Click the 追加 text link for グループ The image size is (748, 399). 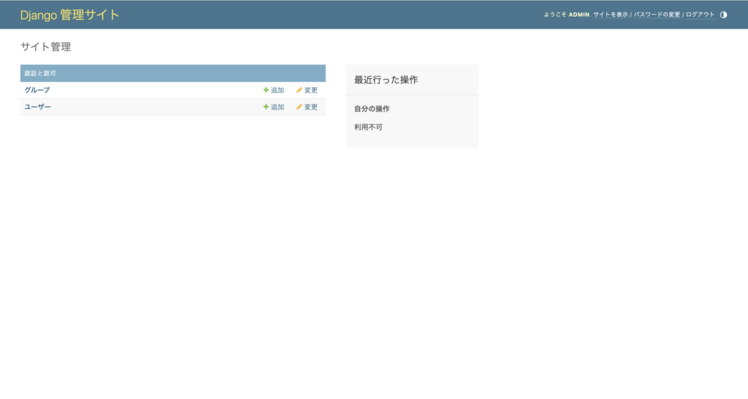(x=278, y=90)
